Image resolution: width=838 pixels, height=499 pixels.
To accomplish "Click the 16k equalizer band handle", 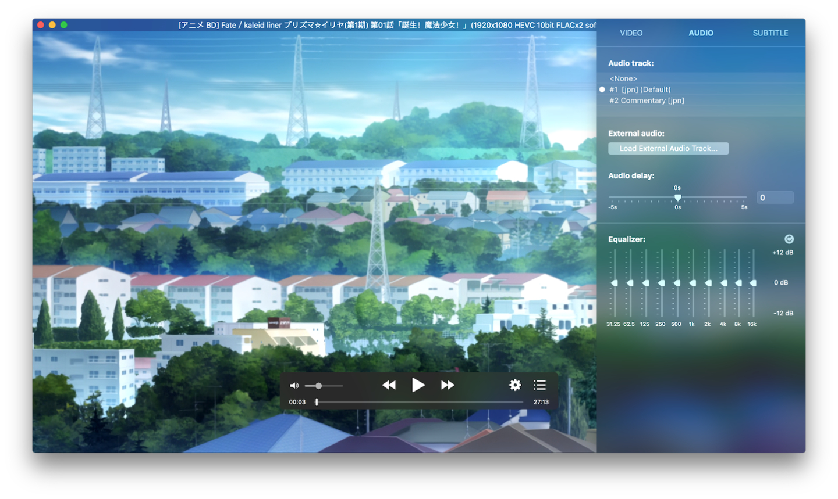I will click(x=753, y=283).
